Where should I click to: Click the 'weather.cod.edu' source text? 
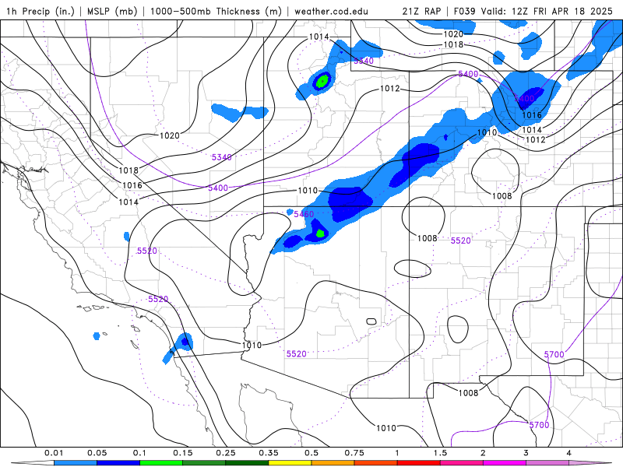[332, 11]
